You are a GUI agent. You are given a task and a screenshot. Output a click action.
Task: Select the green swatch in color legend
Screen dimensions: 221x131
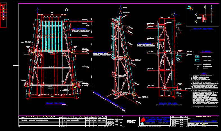[3, 10]
